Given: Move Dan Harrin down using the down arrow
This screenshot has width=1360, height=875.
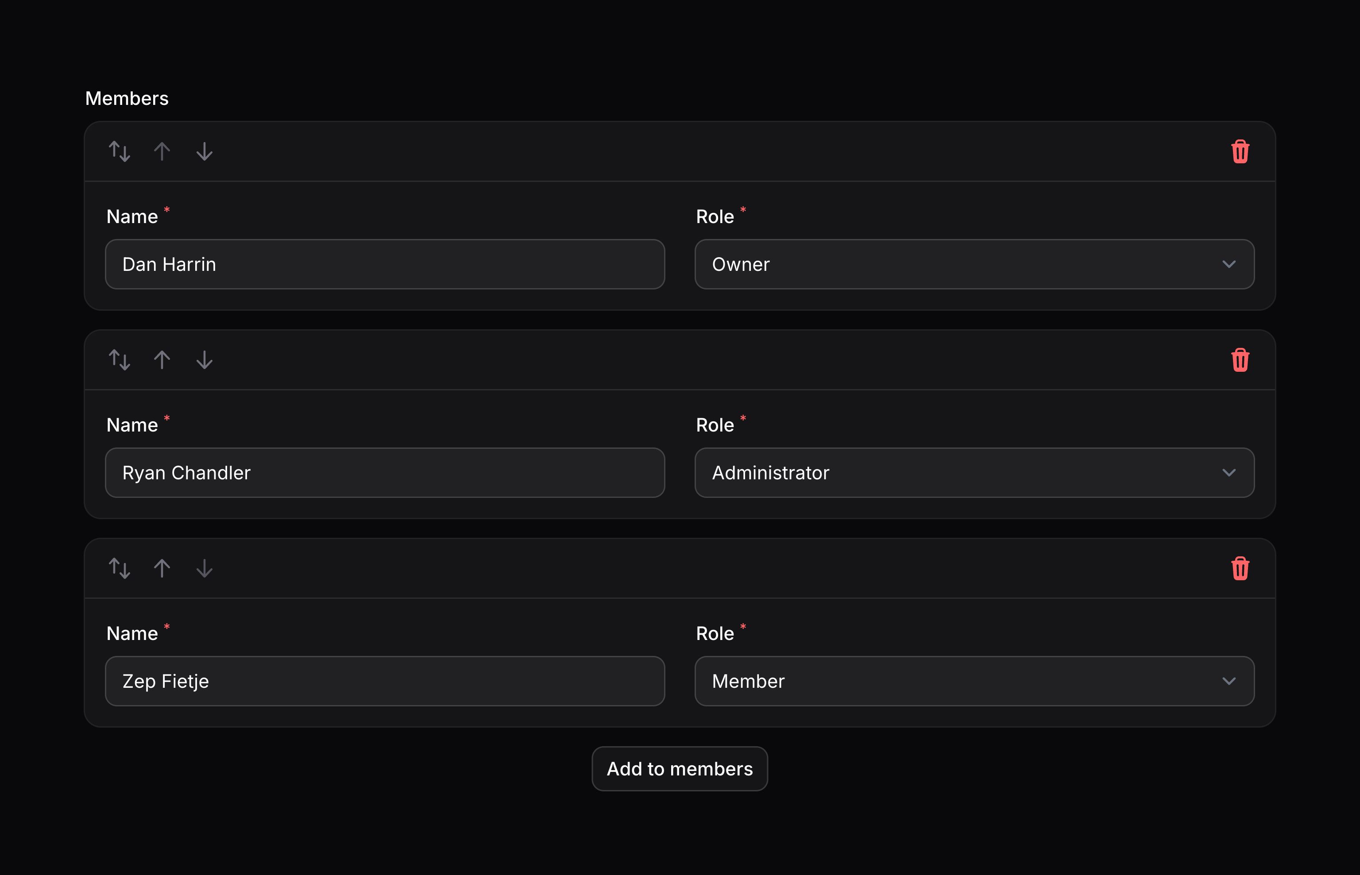Looking at the screenshot, I should click(204, 151).
